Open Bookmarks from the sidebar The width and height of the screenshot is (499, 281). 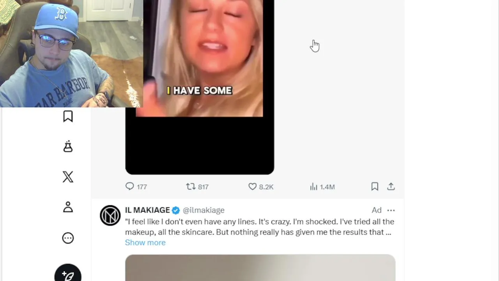pos(68,116)
